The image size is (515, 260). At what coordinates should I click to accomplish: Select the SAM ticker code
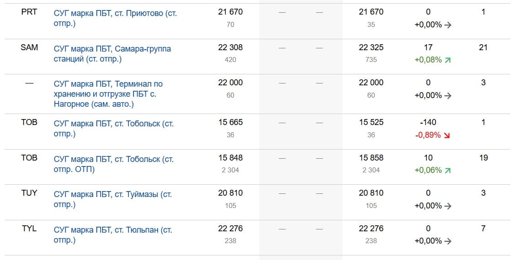point(29,47)
